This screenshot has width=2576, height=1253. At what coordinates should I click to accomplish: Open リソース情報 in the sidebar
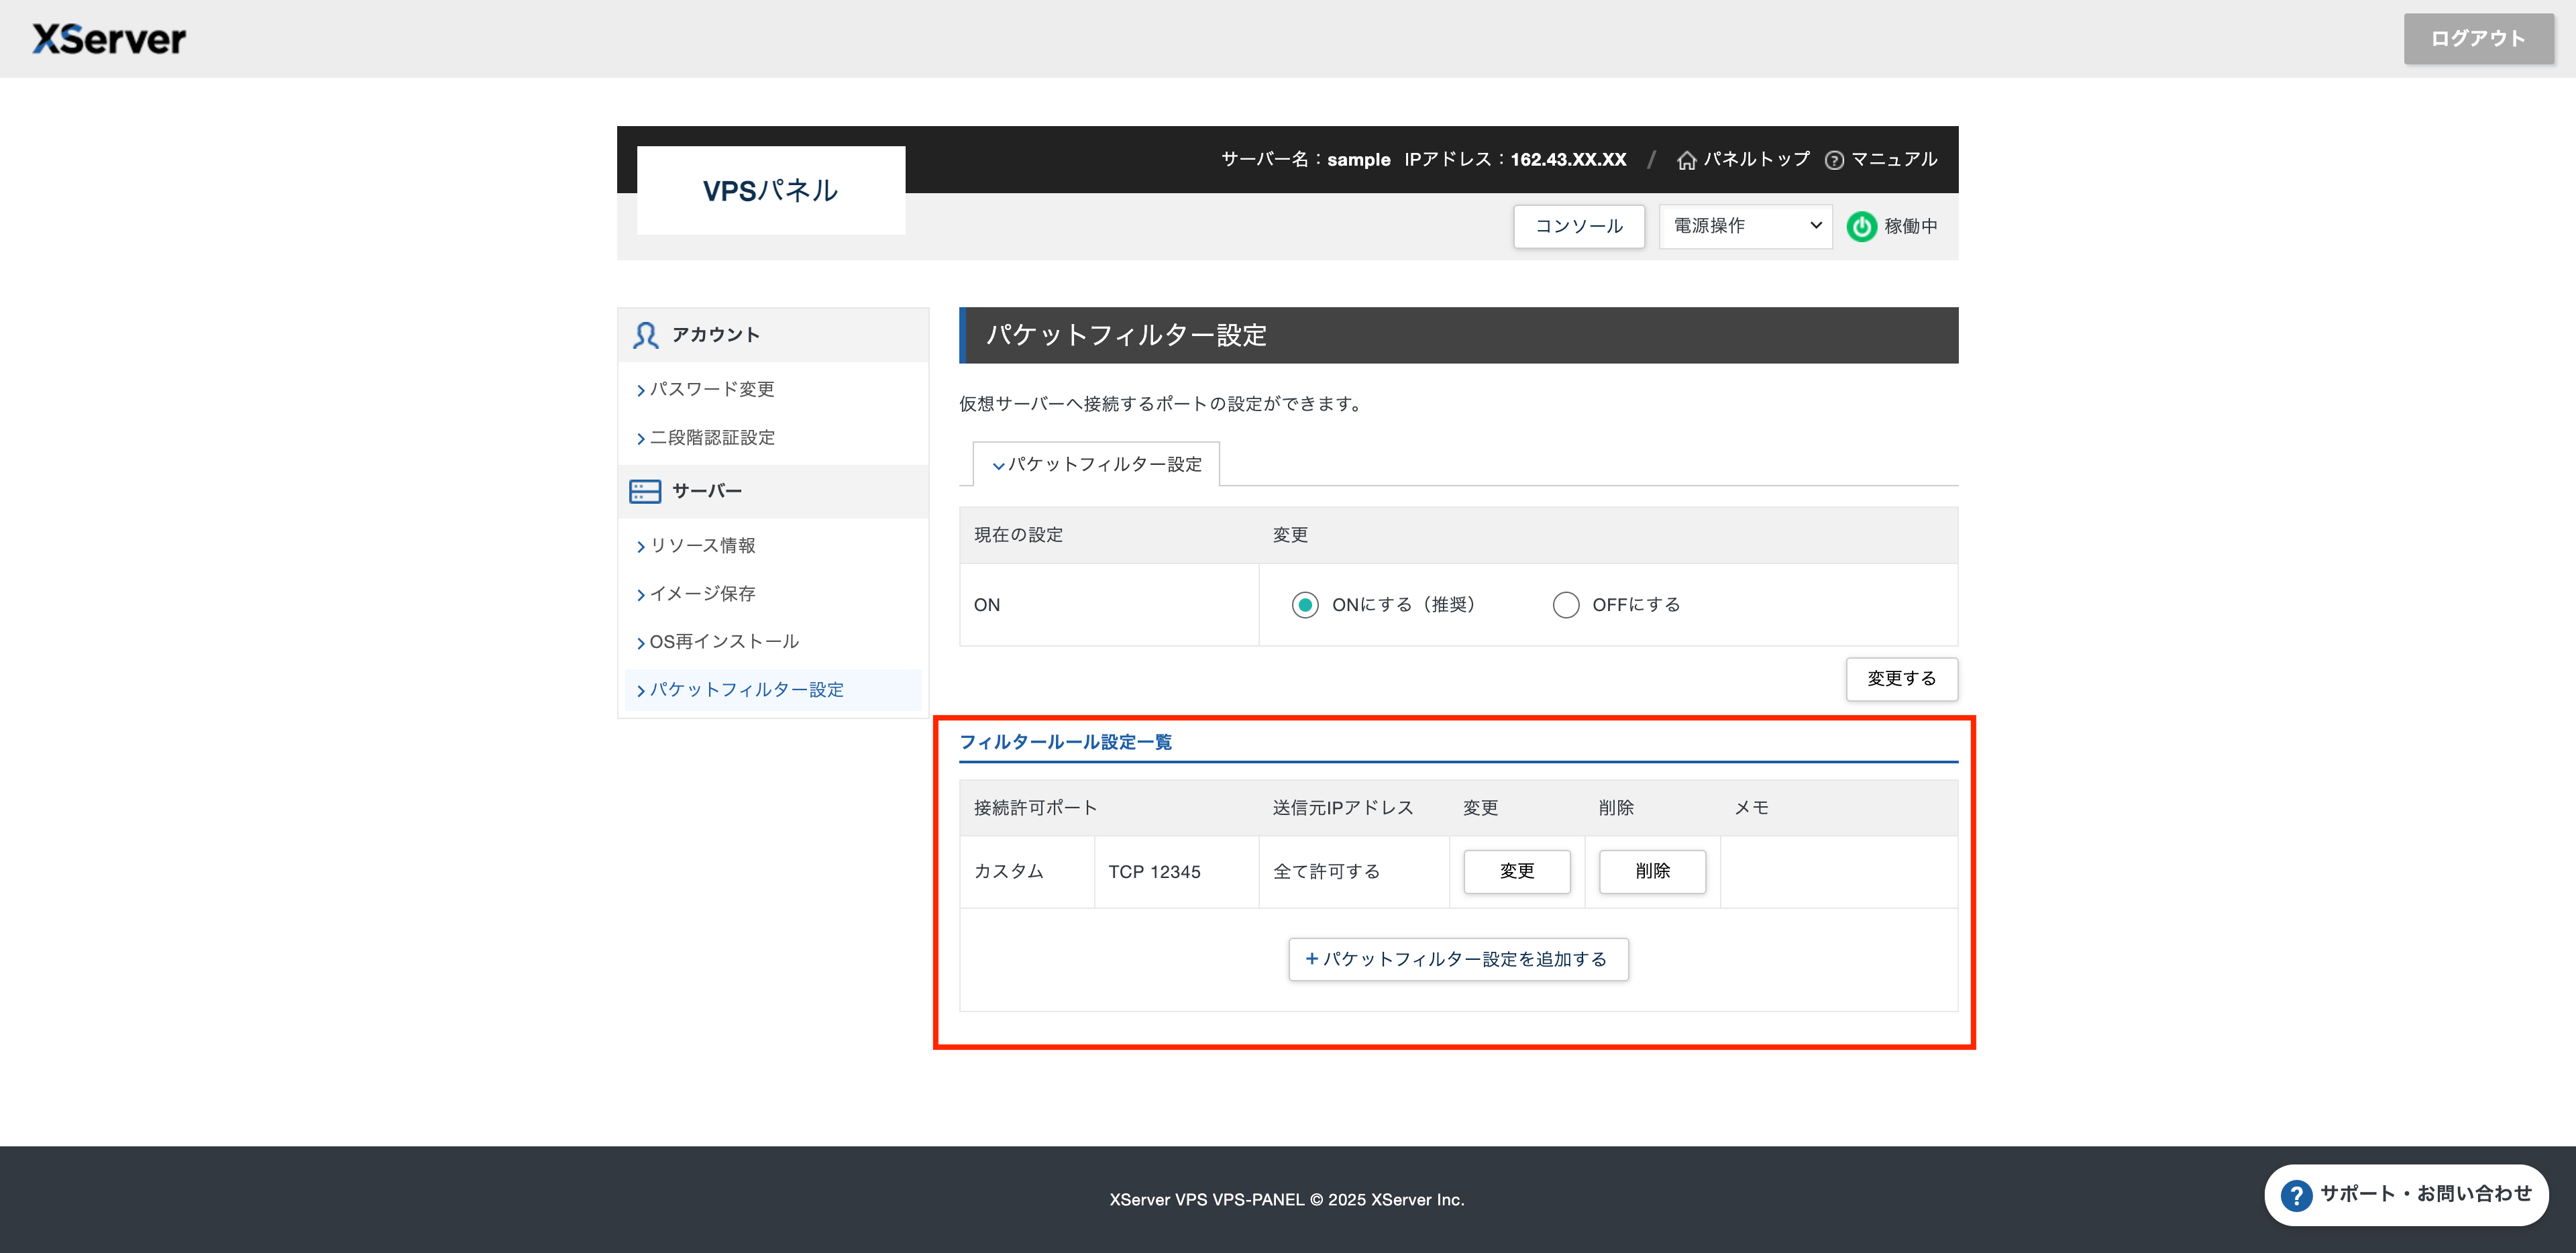[702, 545]
